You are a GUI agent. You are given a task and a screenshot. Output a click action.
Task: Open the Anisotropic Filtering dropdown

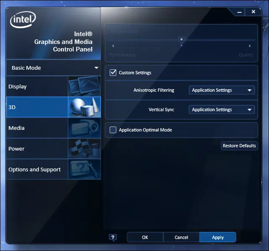coord(222,90)
